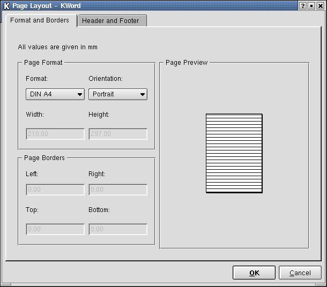This screenshot has width=327, height=287.
Task: Click the Format: label
Action: tap(36, 79)
